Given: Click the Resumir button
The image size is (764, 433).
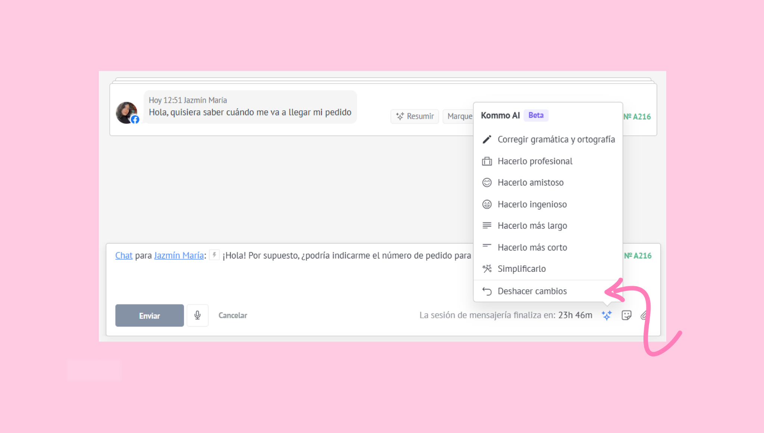Looking at the screenshot, I should point(415,116).
